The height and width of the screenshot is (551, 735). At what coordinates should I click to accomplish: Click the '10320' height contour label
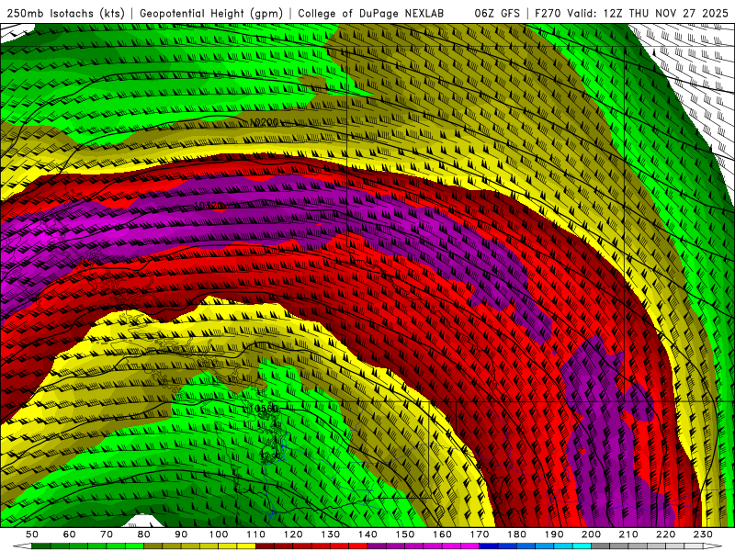pyautogui.click(x=209, y=205)
